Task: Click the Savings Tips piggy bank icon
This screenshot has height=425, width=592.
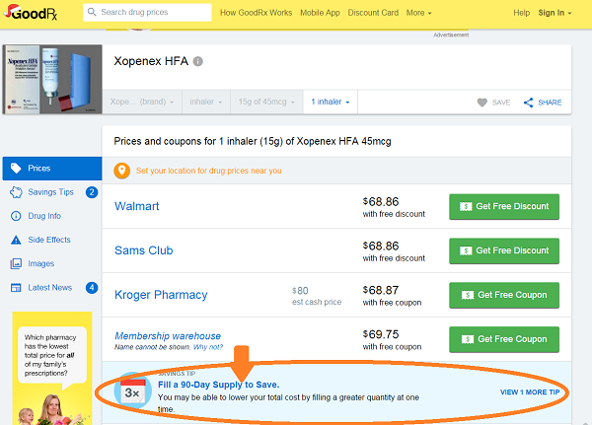Action: [x=16, y=192]
